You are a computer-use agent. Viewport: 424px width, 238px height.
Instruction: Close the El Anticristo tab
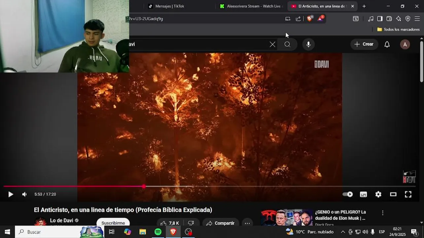[352, 6]
